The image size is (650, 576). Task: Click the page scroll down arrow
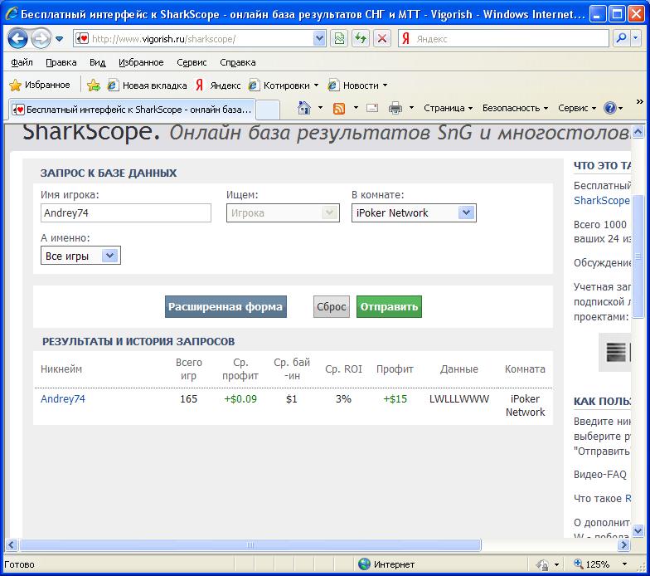pyautogui.click(x=638, y=530)
